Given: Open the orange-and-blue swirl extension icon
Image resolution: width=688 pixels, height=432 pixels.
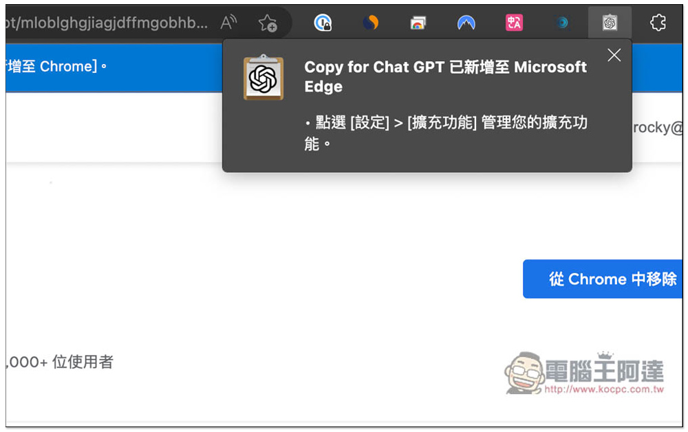Looking at the screenshot, I should click(371, 23).
